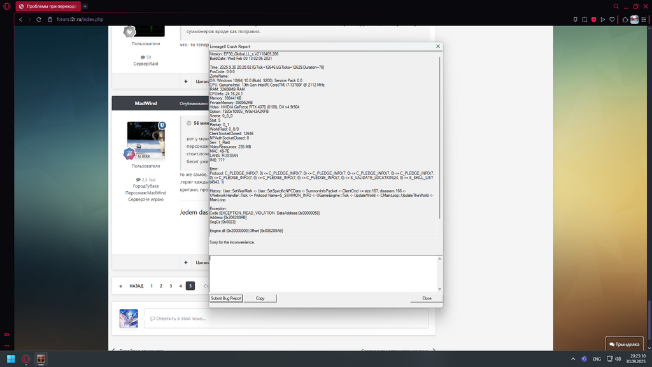This screenshot has width=652, height=367.
Task: Click НАЗАД to go to previous page
Action: 136,286
